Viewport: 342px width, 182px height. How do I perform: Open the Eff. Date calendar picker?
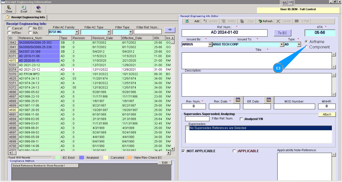click(x=269, y=100)
